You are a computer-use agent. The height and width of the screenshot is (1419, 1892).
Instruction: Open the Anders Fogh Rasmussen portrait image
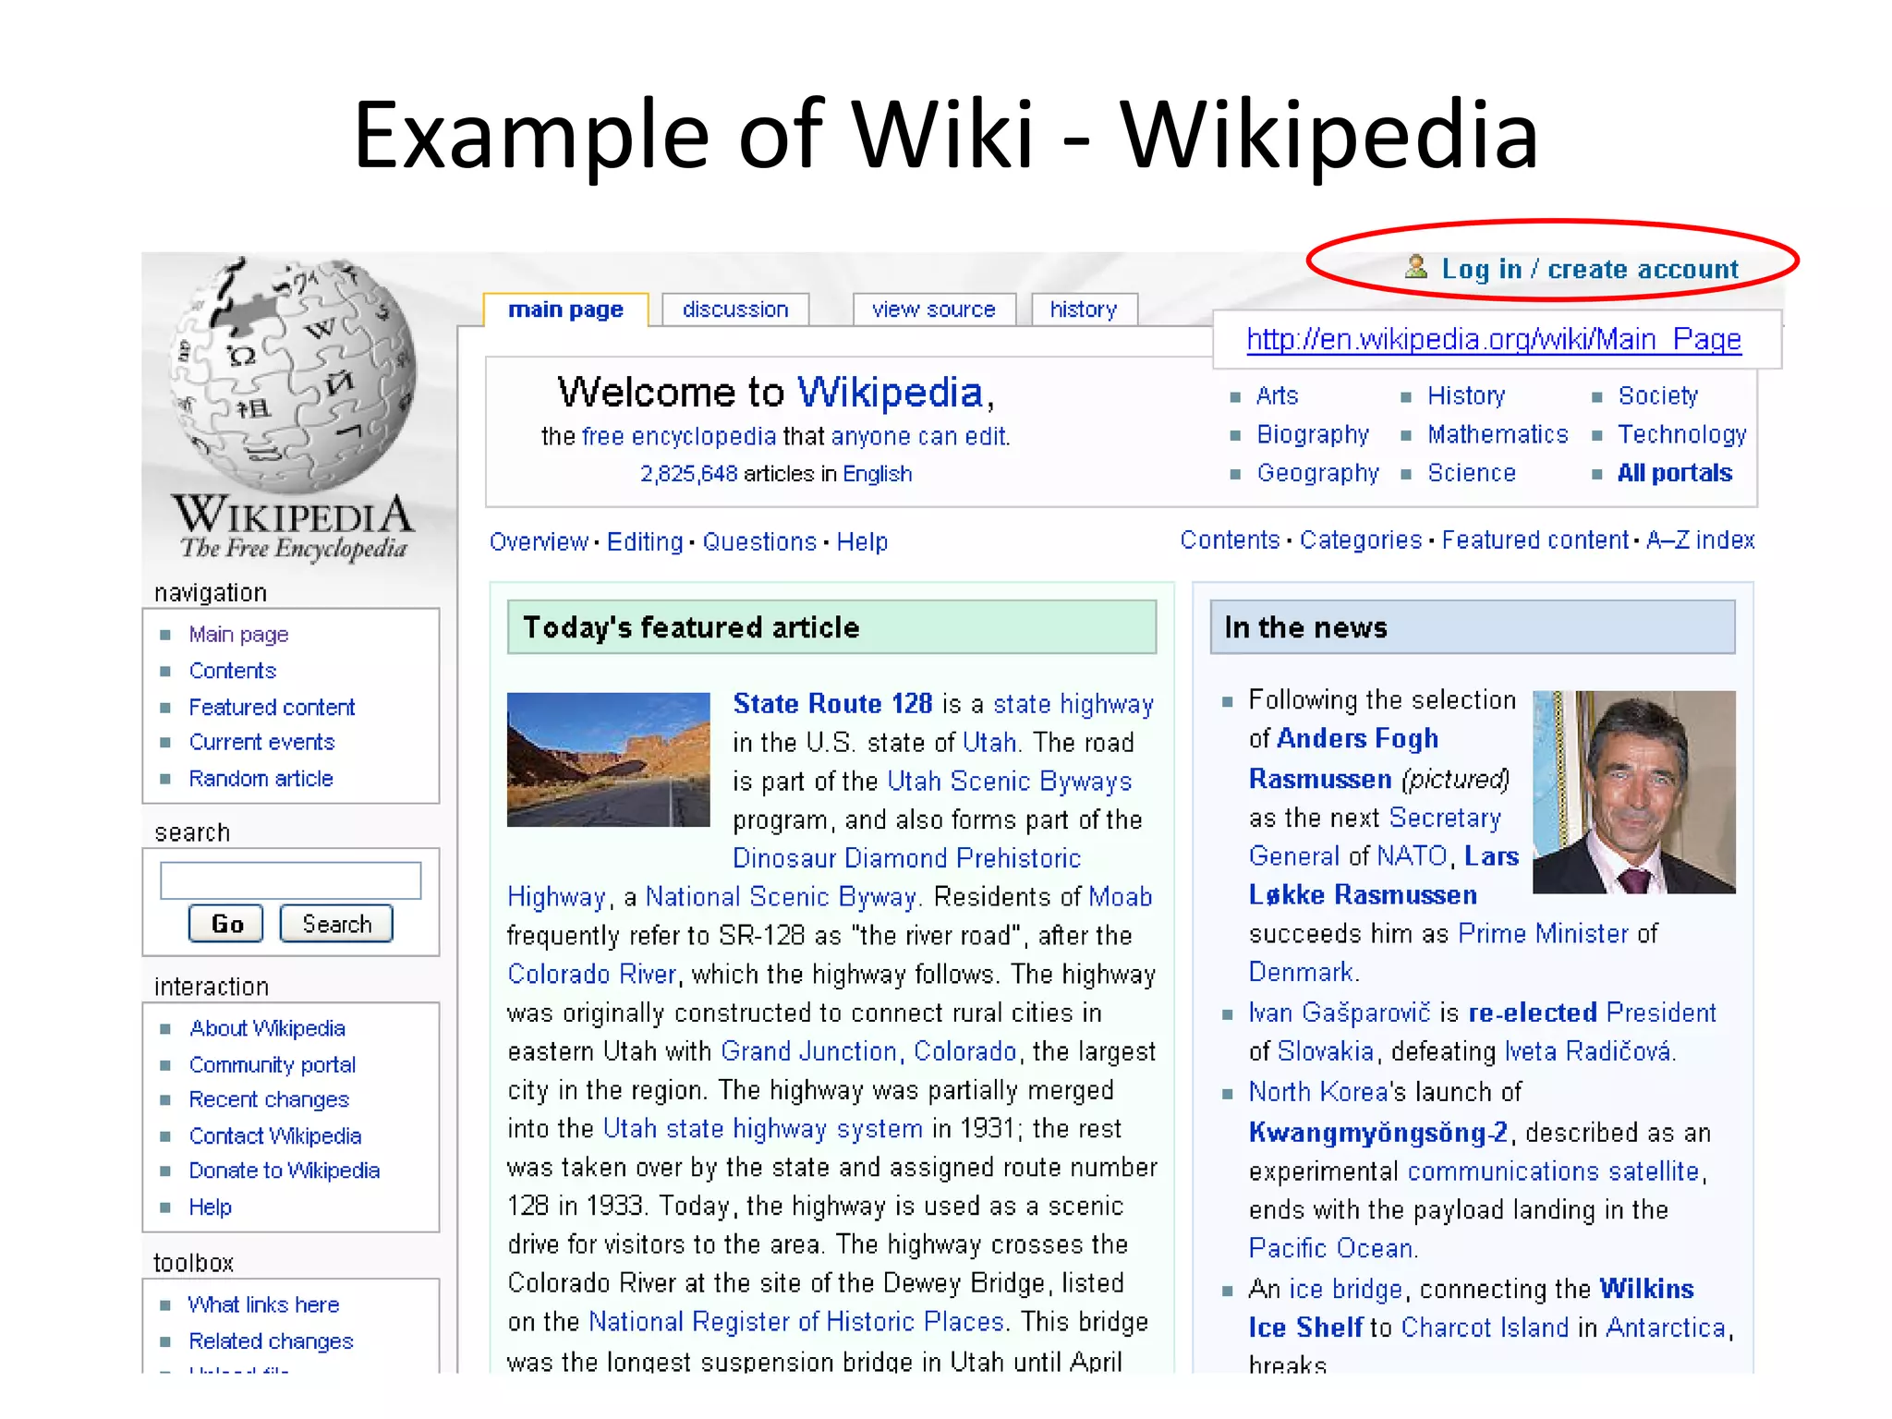(x=1633, y=792)
